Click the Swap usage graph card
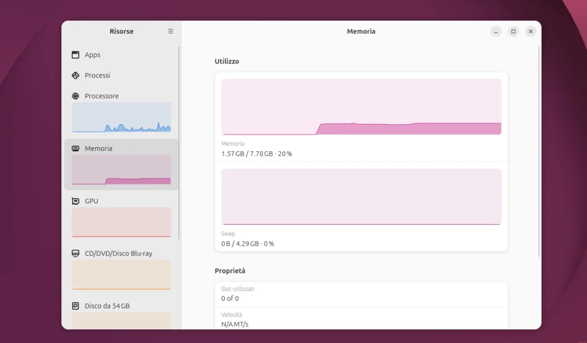Screen dimensions: 587x343 361,196
